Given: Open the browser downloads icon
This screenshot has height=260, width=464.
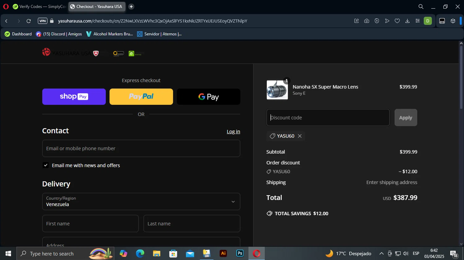Looking at the screenshot, I should pos(407,21).
